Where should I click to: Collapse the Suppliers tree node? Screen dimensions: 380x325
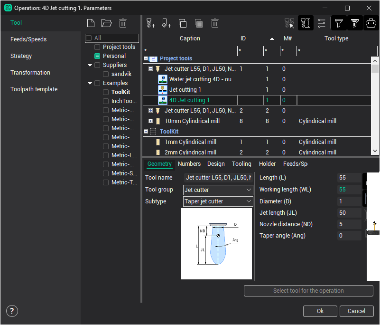[90, 65]
